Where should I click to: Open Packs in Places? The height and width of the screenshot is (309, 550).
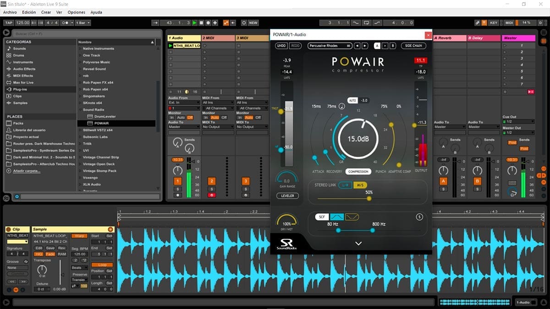[18, 123]
